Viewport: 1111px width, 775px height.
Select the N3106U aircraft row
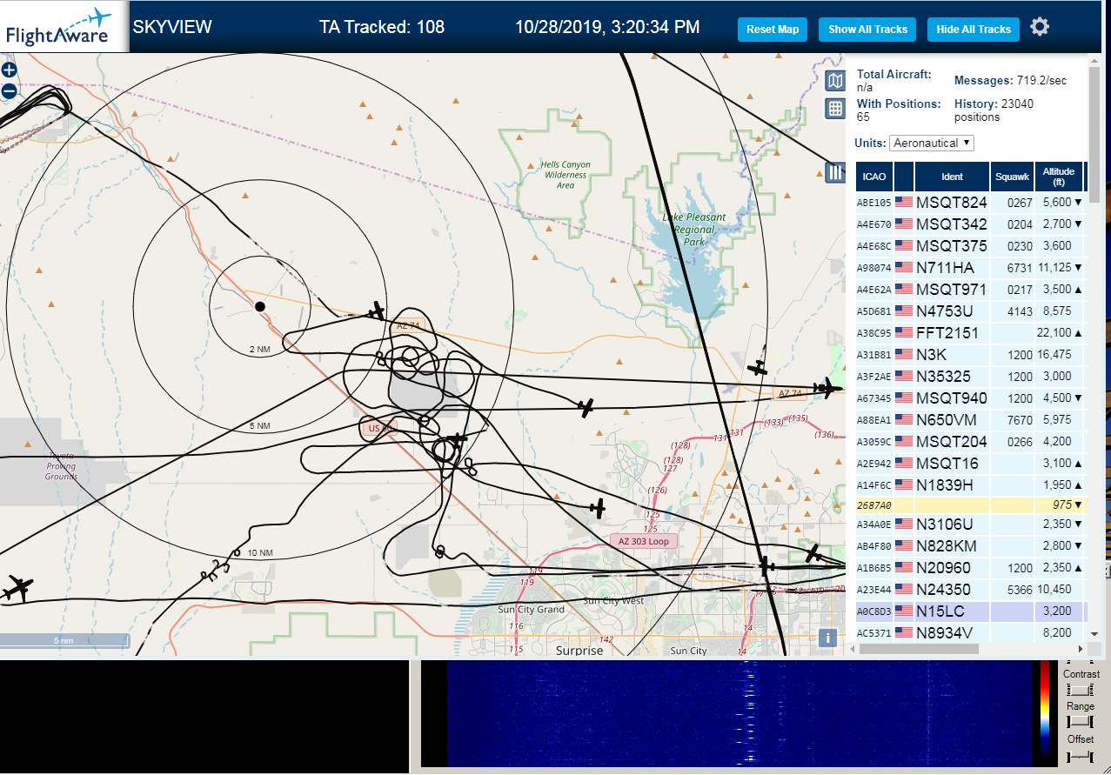(970, 524)
